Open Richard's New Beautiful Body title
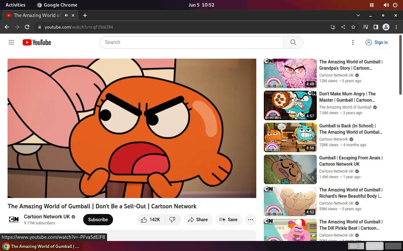The width and height of the screenshot is (403, 251). click(351, 193)
